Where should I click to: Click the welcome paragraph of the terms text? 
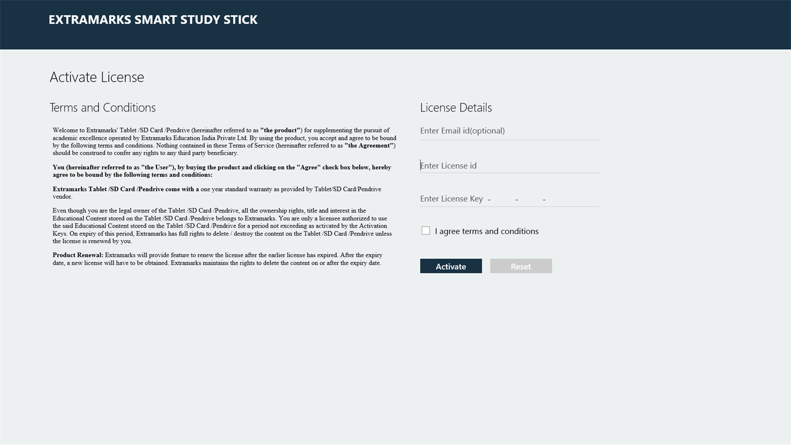coord(224,141)
